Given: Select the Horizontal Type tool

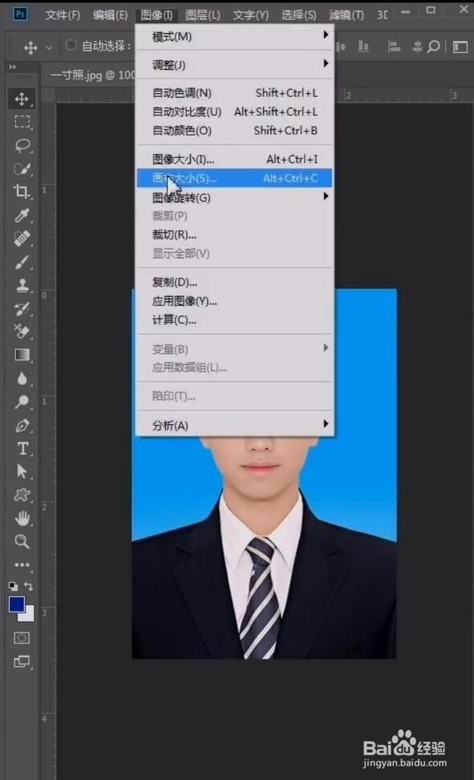Looking at the screenshot, I should [x=22, y=449].
